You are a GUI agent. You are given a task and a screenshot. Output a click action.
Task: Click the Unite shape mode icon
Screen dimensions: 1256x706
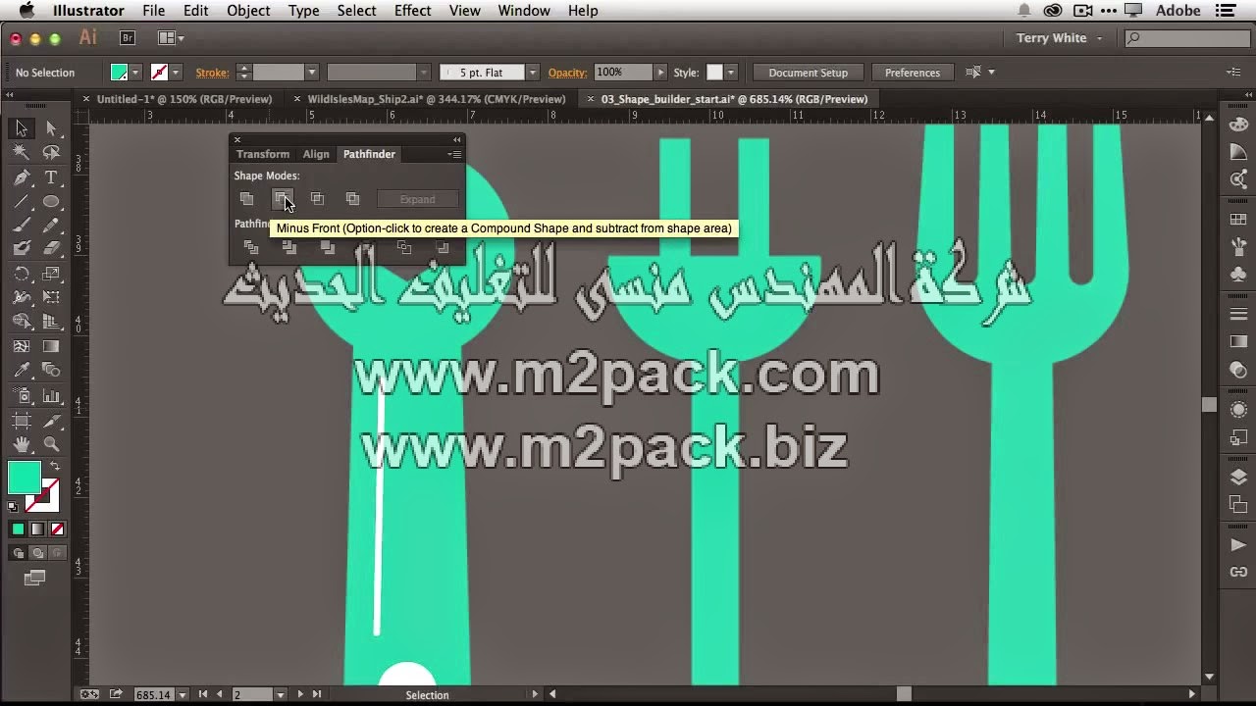click(247, 199)
